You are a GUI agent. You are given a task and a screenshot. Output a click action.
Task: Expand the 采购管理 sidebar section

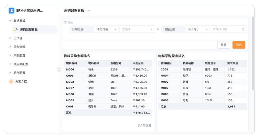10,47
